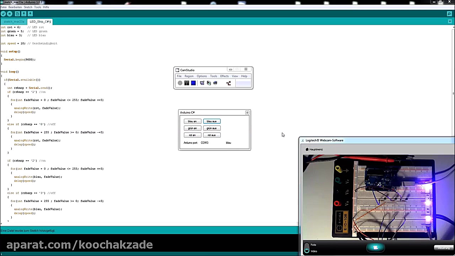Open the Sketch menu in Arduino IDE
455x256 pixels.
coord(28,7)
